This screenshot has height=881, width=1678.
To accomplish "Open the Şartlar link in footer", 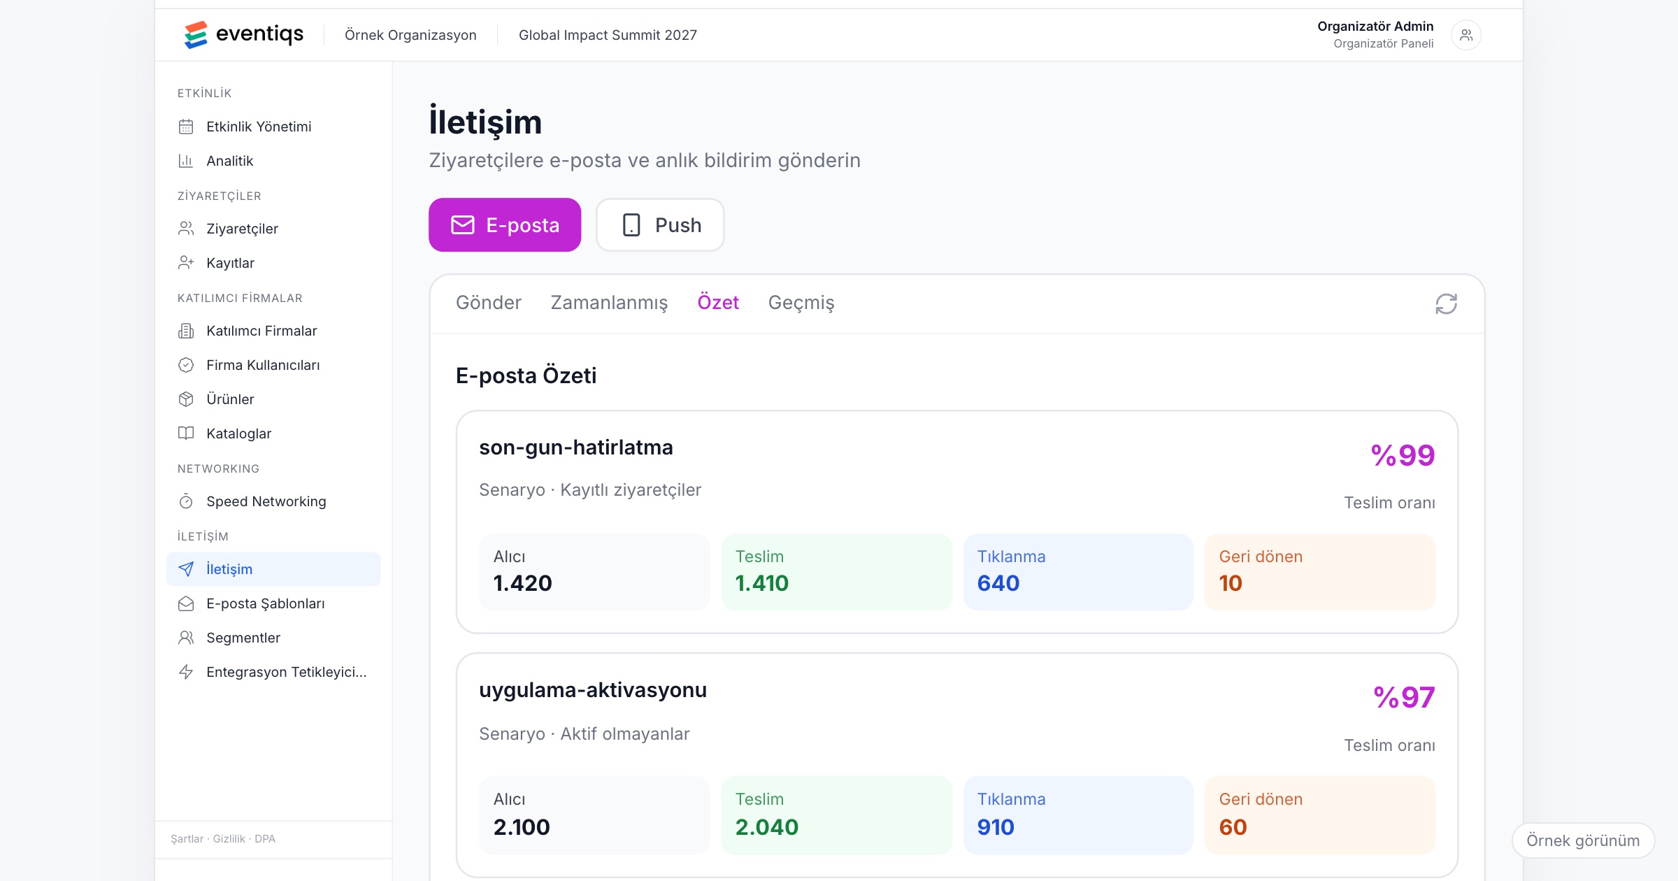I will click(187, 839).
